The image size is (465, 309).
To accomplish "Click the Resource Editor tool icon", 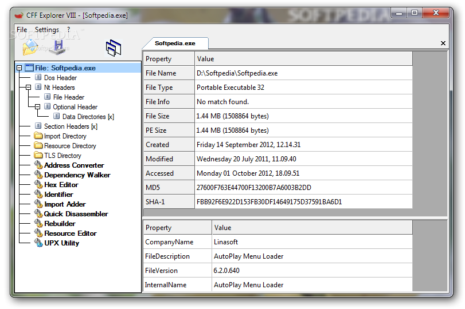I will (38, 233).
